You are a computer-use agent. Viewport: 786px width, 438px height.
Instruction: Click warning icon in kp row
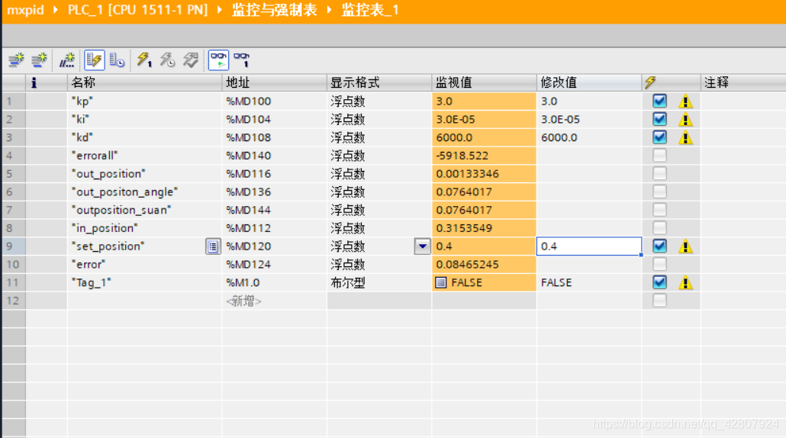coord(685,101)
